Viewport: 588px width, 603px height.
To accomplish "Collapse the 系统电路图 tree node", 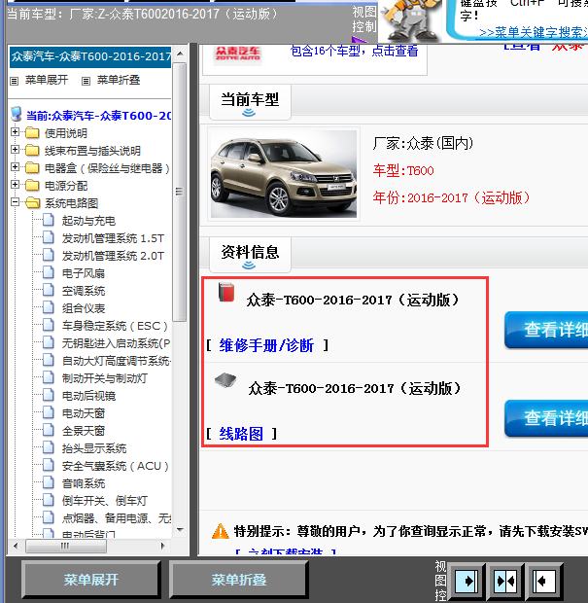I will 15,202.
